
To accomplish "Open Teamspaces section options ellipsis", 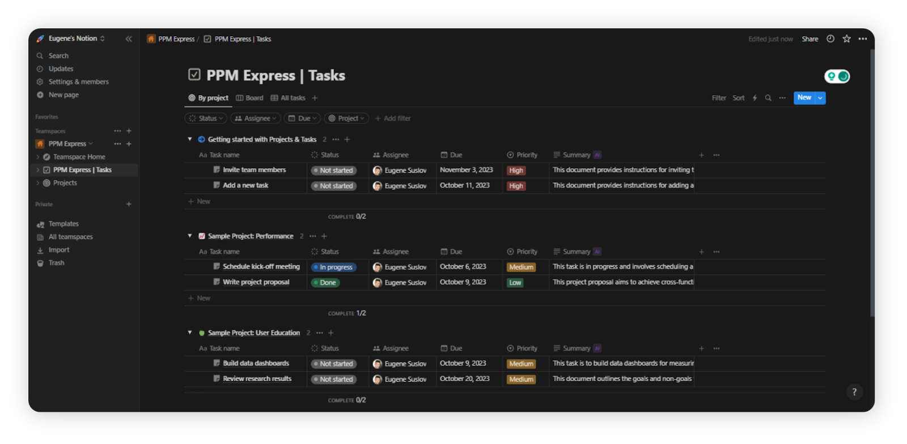I will click(117, 131).
